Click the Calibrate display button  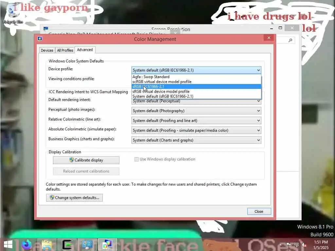pos(86,160)
